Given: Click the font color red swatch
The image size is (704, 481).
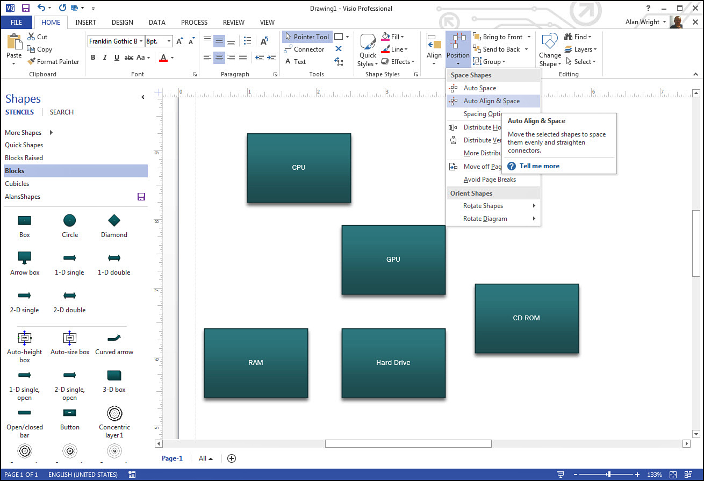Looking at the screenshot, I should pyautogui.click(x=163, y=58).
